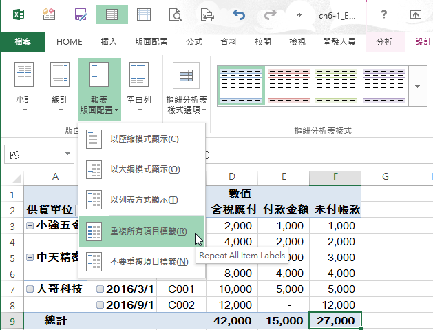
Task: Choose 以大綱模式顯示(O) menu item
Action: point(142,169)
